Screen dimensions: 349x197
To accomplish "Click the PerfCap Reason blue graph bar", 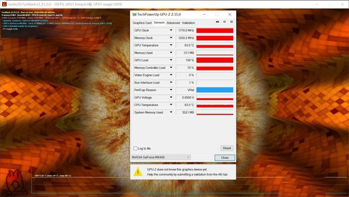I will [215, 90].
